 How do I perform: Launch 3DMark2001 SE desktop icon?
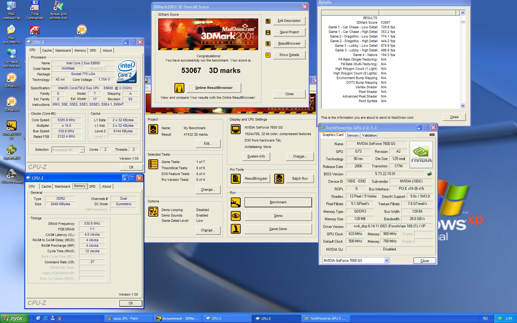click(11, 130)
